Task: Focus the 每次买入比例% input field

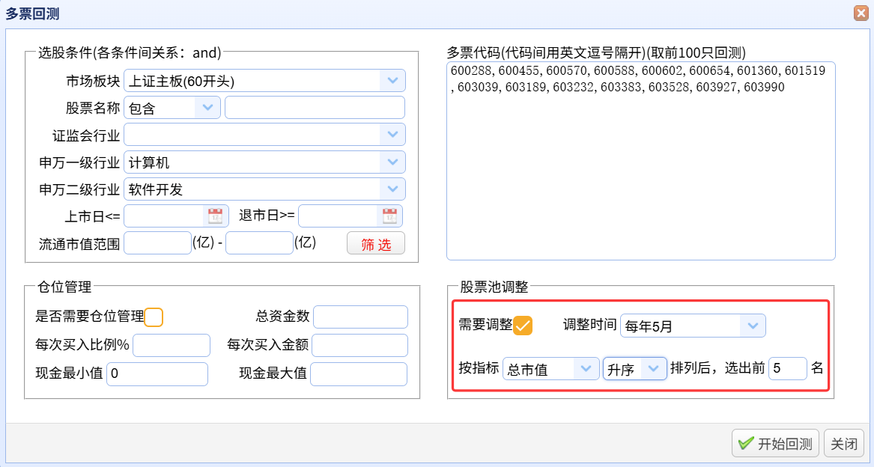Action: [x=172, y=346]
